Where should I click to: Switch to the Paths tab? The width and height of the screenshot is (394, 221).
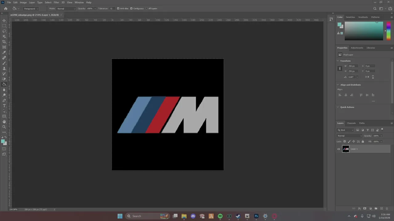pyautogui.click(x=362, y=123)
